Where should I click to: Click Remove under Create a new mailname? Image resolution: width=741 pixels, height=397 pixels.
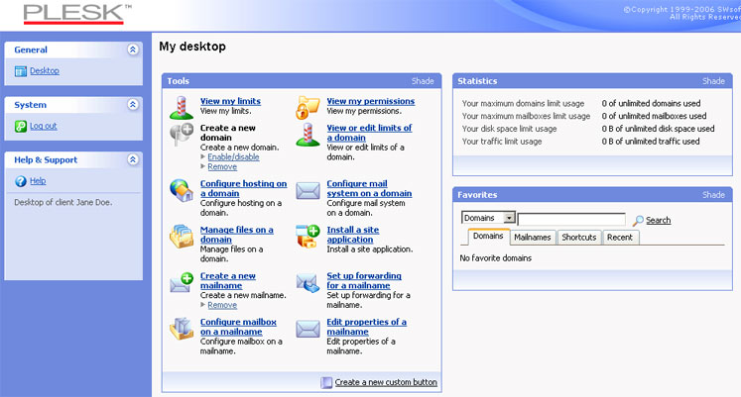222,305
